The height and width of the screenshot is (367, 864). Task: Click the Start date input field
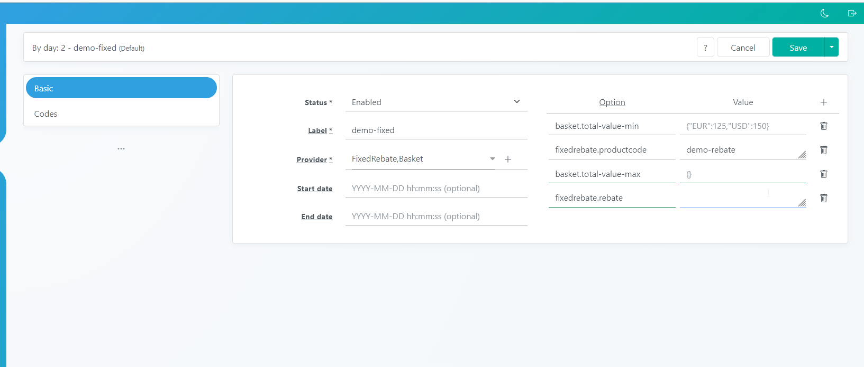point(436,189)
